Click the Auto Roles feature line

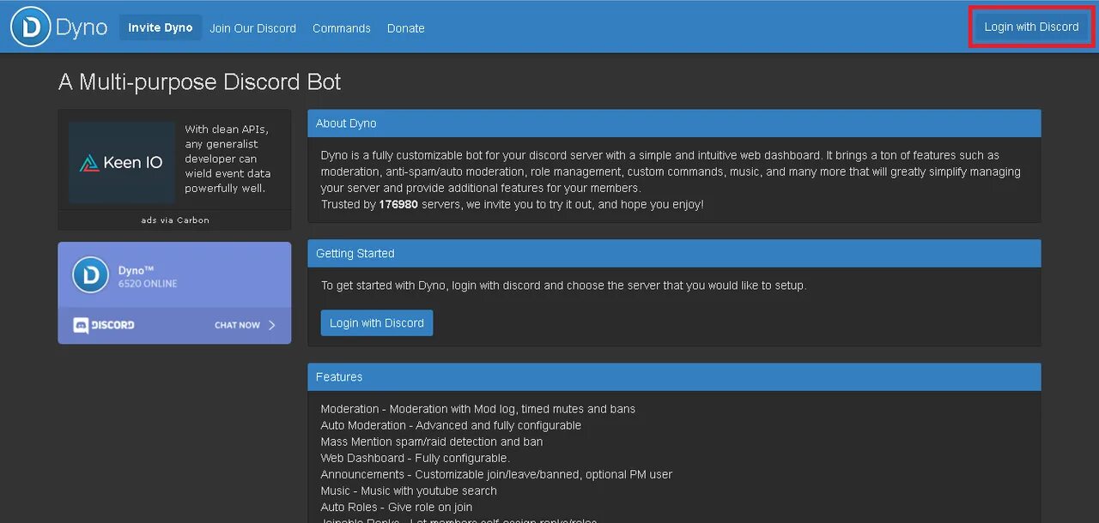(397, 507)
